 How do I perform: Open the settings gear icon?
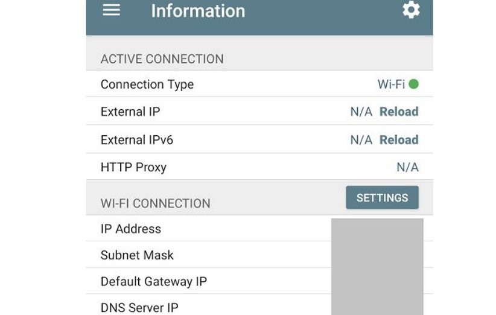click(x=411, y=10)
